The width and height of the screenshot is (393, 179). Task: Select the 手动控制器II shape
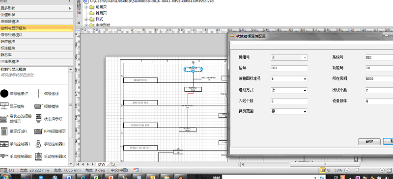(x=38, y=144)
